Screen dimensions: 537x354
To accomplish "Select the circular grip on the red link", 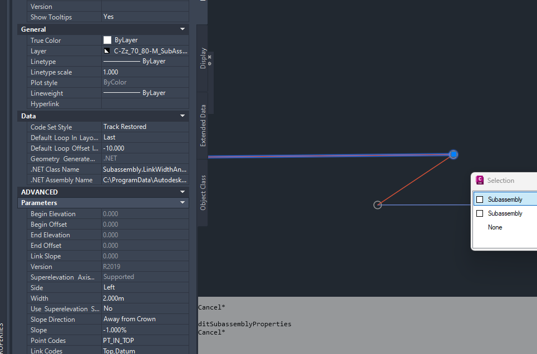I will (x=377, y=205).
